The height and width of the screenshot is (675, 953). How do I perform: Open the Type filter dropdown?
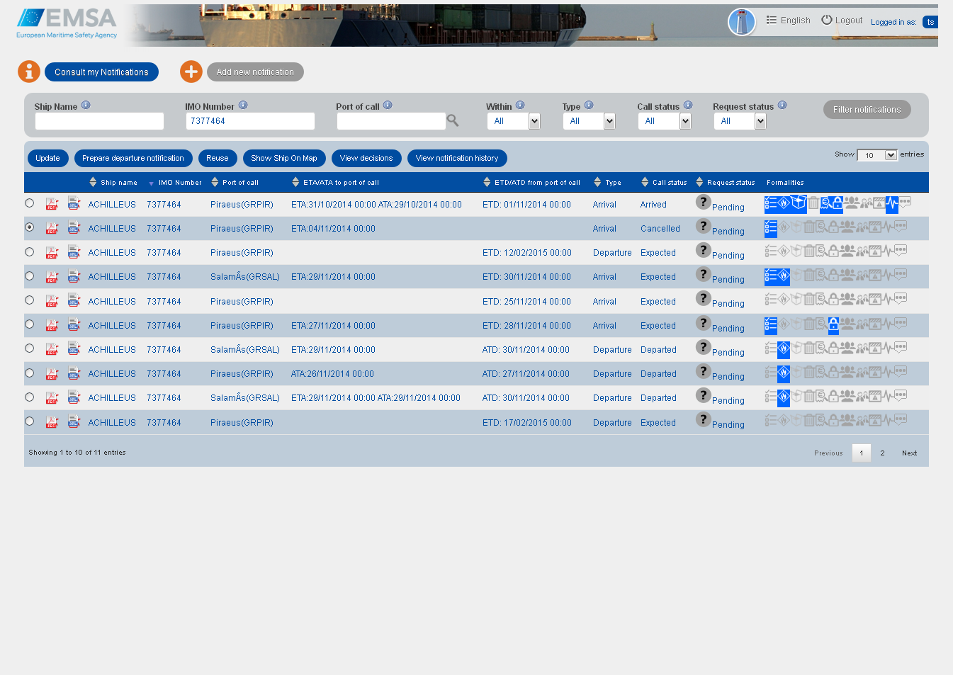(590, 121)
